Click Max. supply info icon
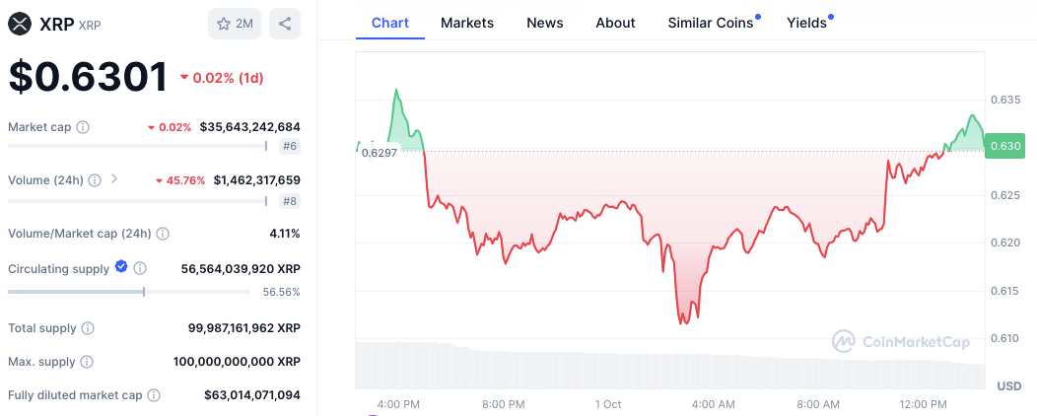 click(x=87, y=362)
